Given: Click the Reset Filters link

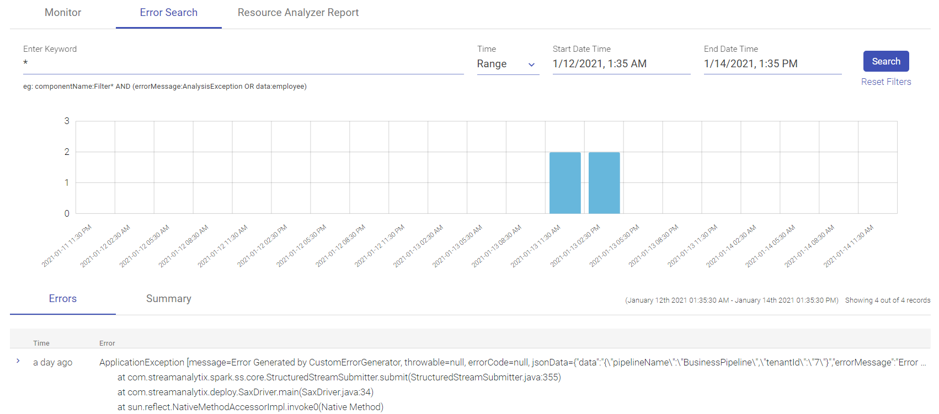Looking at the screenshot, I should [x=886, y=82].
